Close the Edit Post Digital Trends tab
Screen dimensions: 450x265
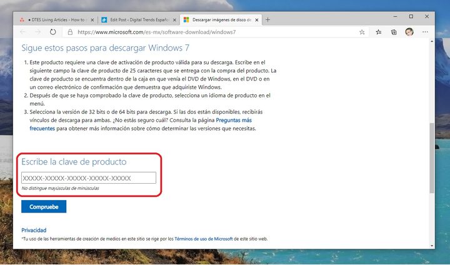tap(174, 20)
